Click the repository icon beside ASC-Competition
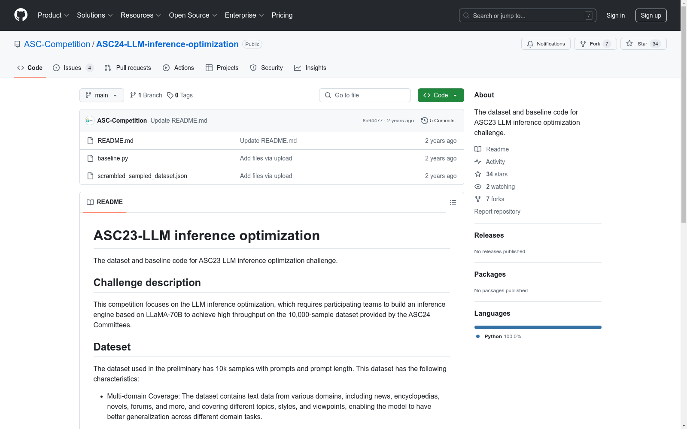Screen dimensions: 687x429 click(17, 44)
